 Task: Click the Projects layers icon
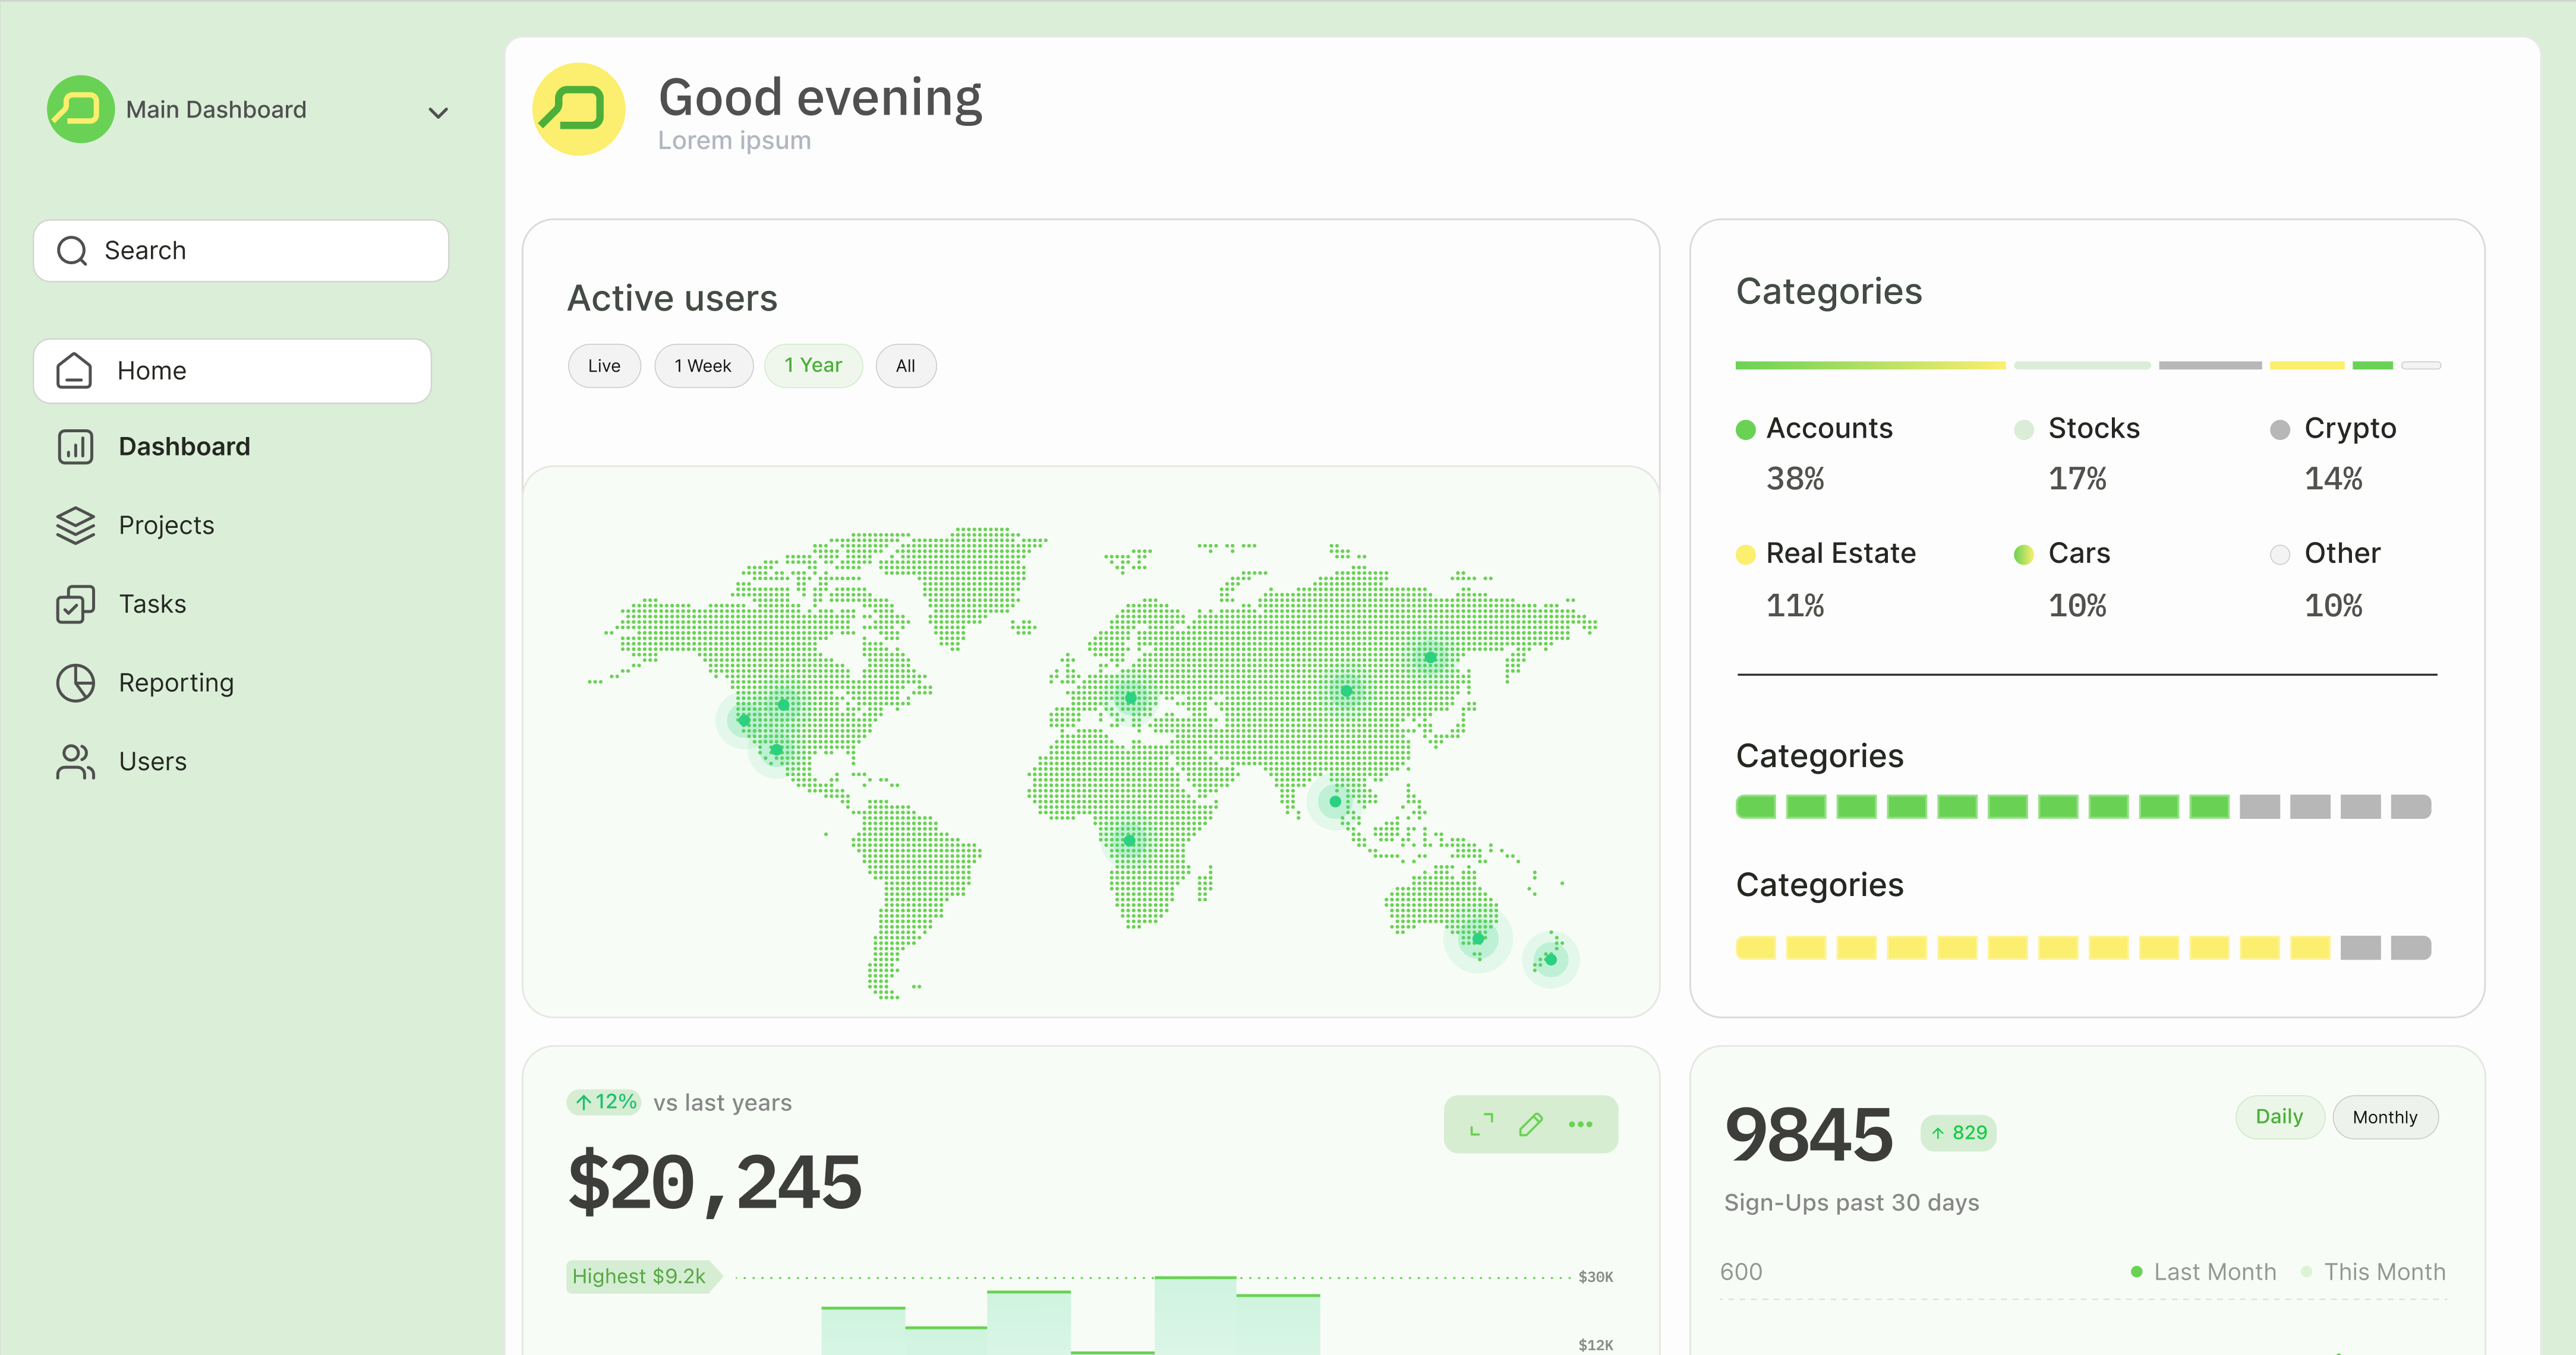pyautogui.click(x=75, y=525)
